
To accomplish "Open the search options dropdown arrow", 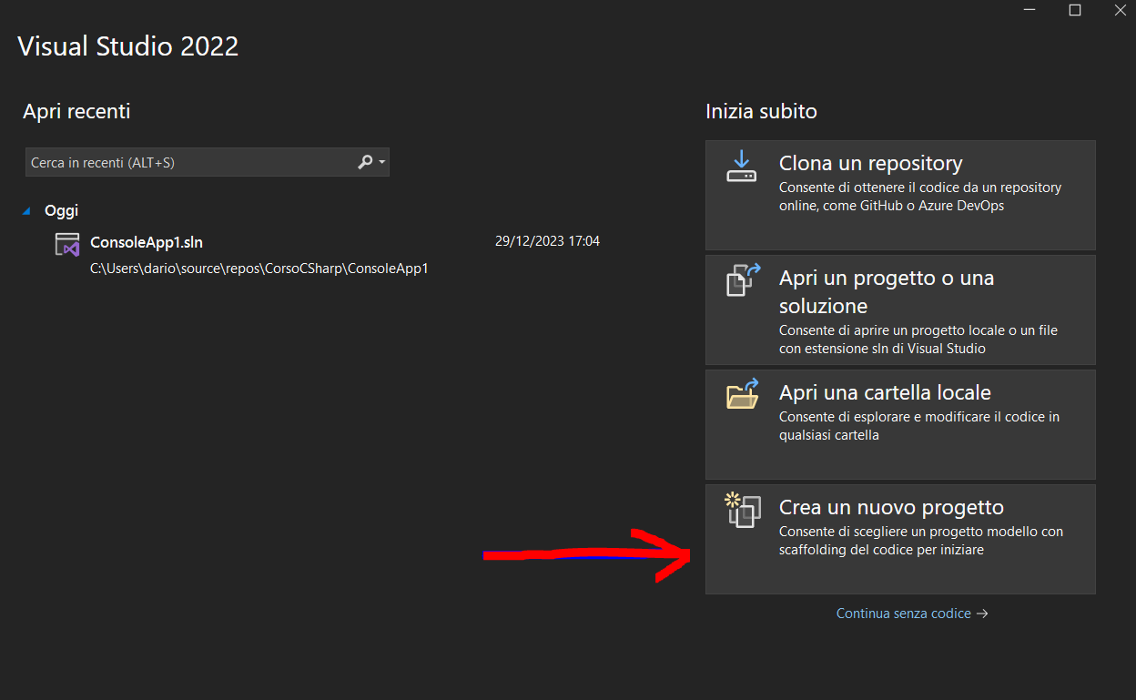I will click(382, 162).
